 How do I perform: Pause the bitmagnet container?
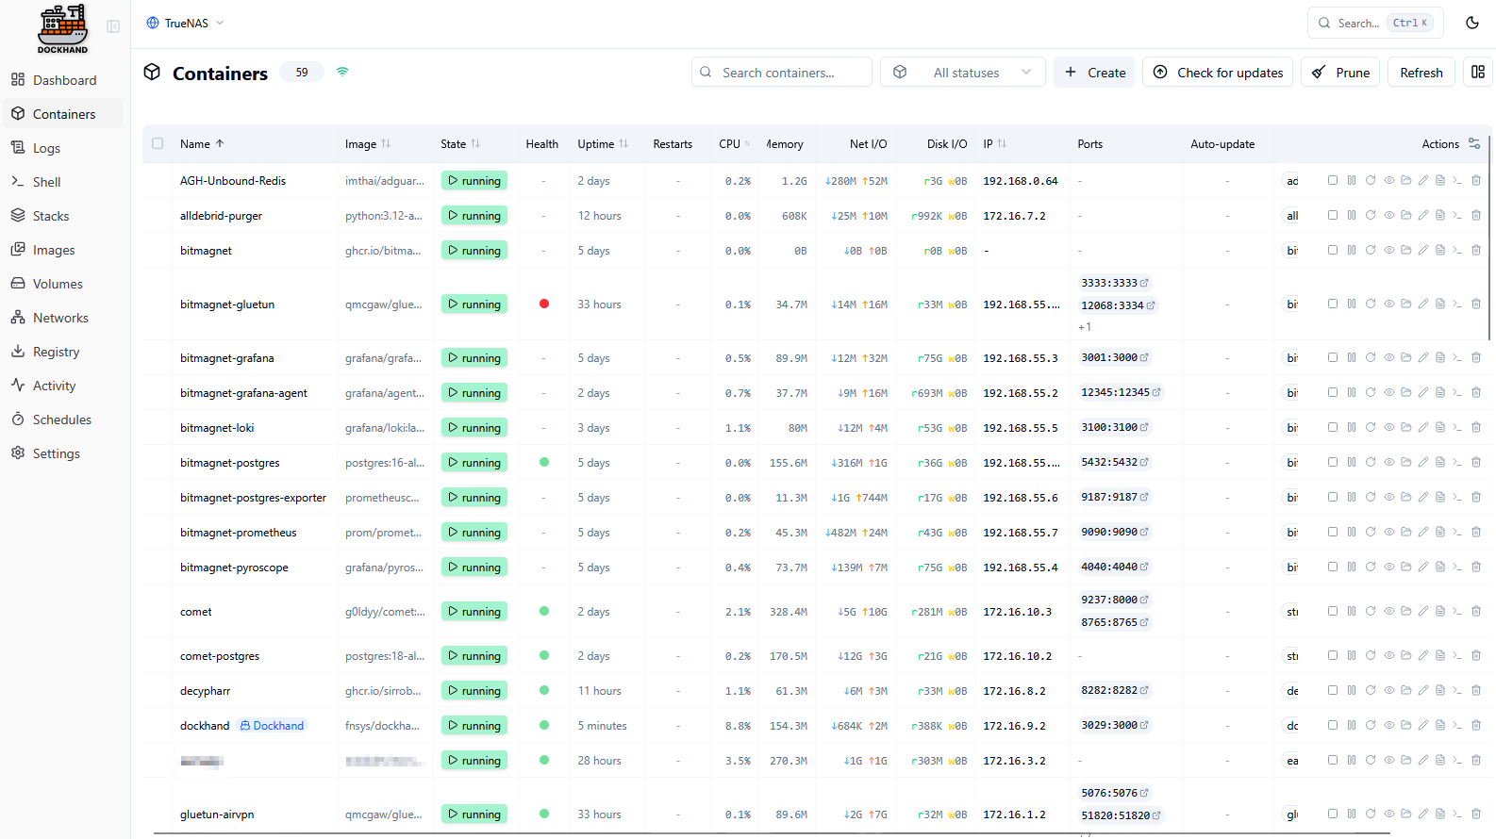(x=1351, y=250)
